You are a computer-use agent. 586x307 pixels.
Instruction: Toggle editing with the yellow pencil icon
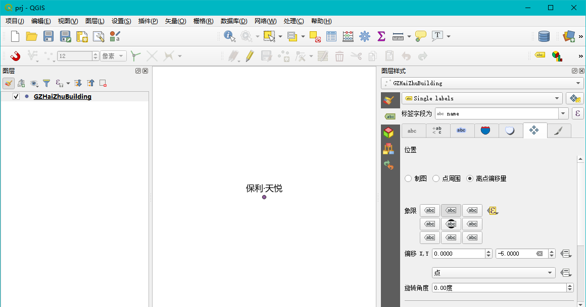[x=250, y=56]
